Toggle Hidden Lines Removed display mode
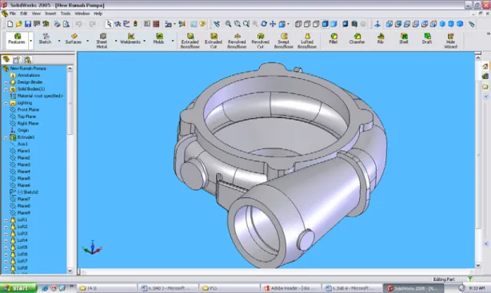 point(316,24)
